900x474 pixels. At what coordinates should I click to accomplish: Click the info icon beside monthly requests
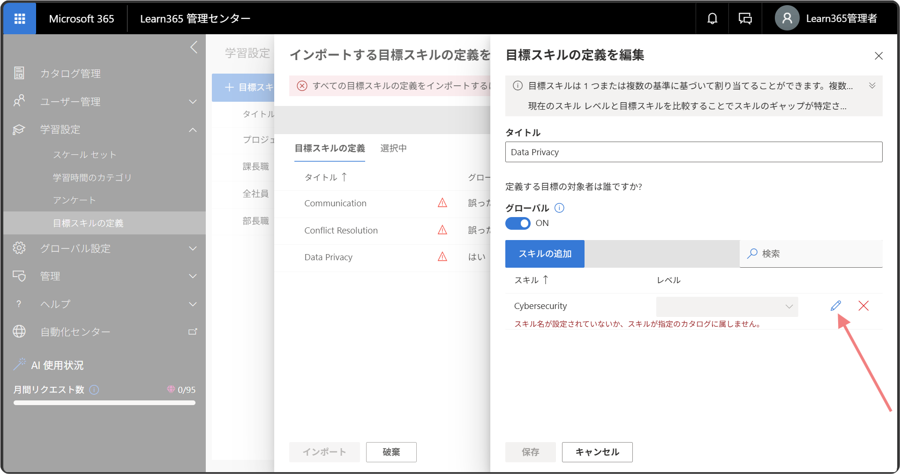94,390
